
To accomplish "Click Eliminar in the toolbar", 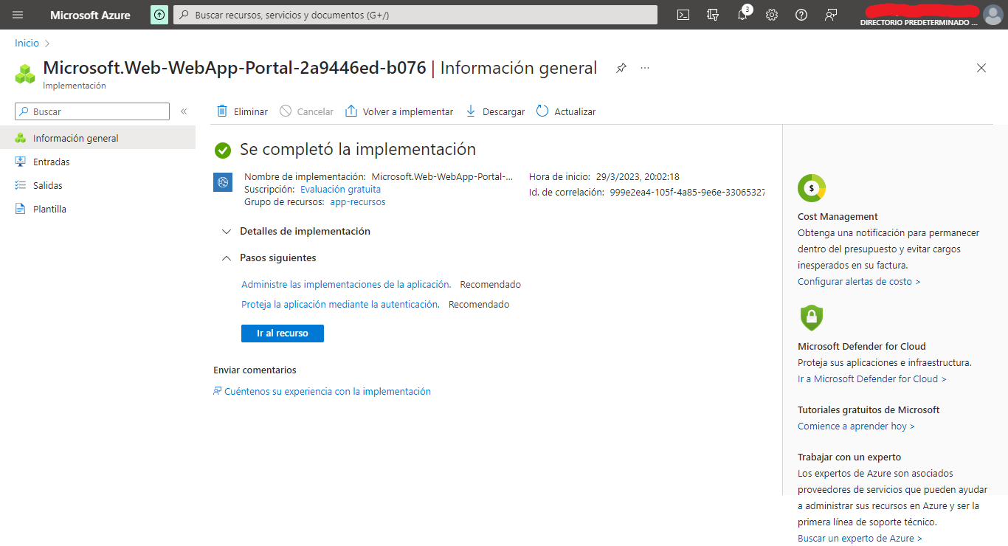I will tap(242, 111).
